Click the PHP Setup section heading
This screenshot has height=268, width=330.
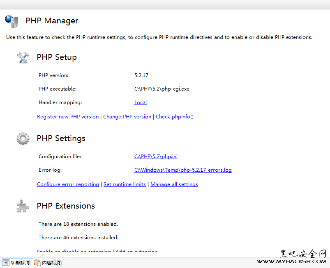57,57
